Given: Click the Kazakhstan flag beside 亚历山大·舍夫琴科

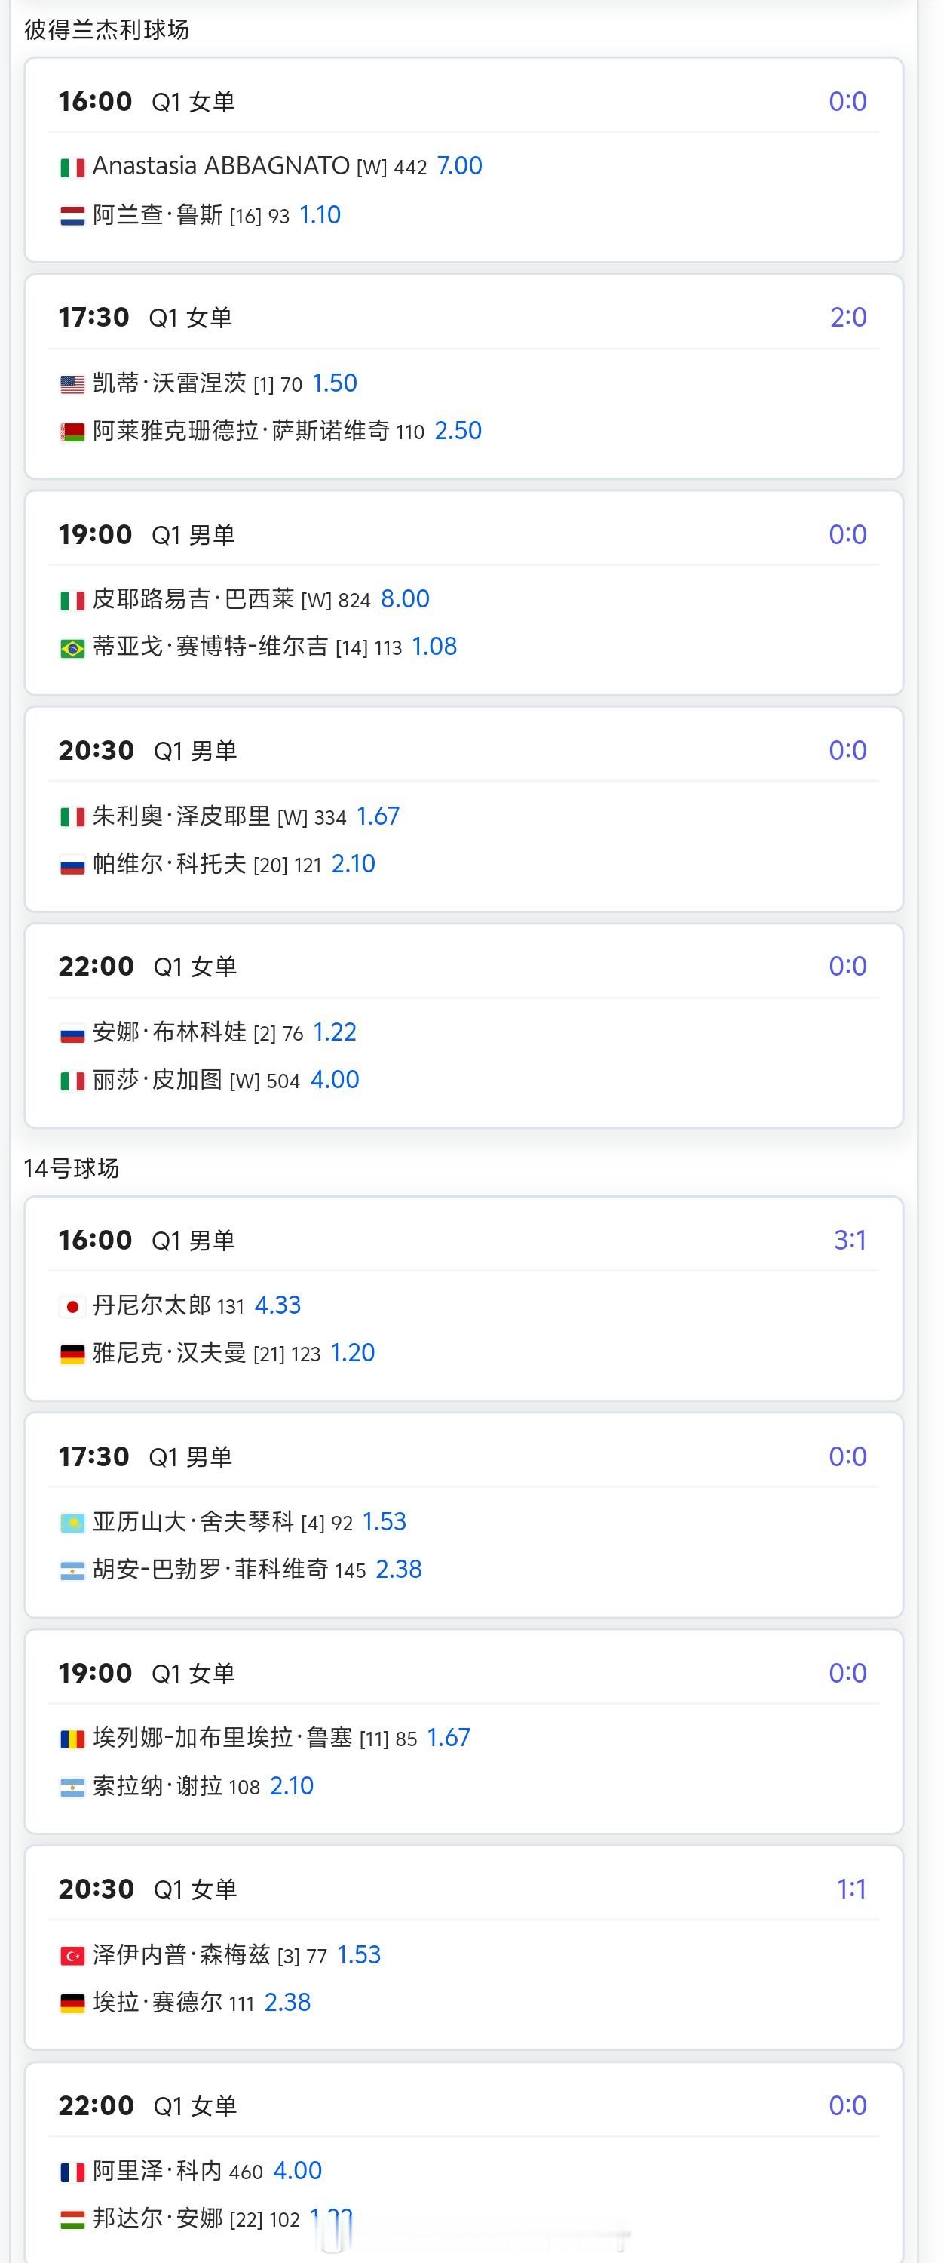Looking at the screenshot, I should 72,1523.
